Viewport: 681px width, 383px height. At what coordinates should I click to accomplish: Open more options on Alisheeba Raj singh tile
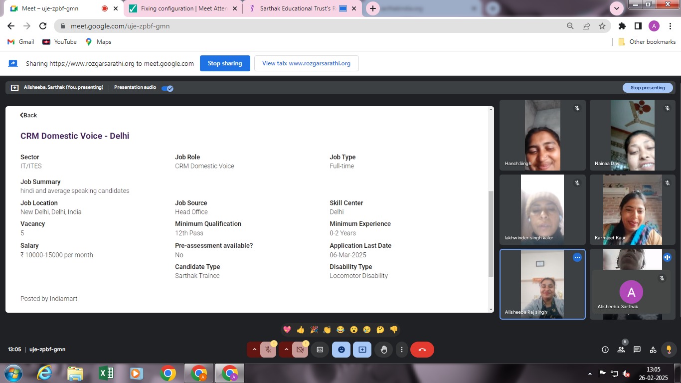[577, 257]
